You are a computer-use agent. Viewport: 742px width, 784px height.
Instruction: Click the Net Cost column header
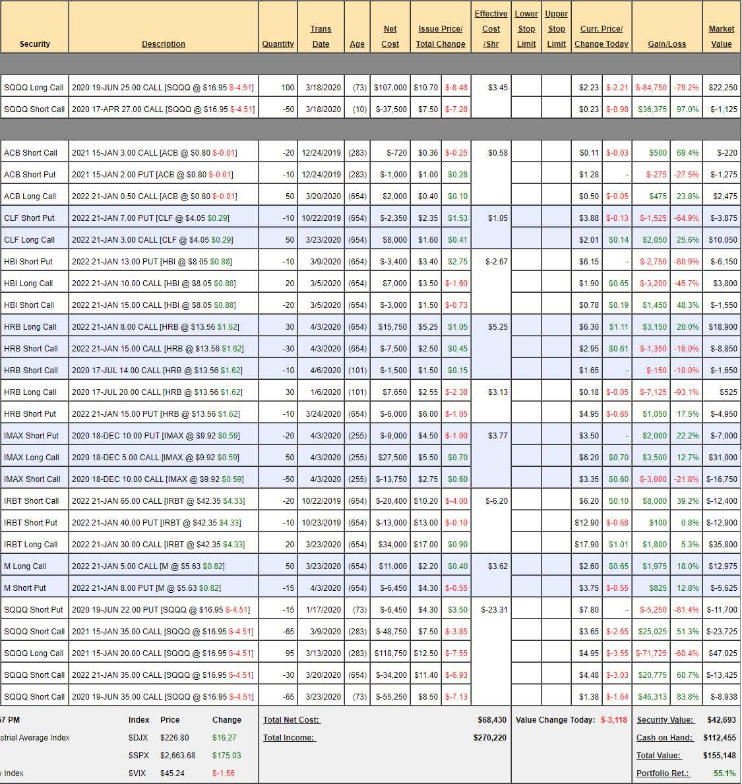pos(390,36)
